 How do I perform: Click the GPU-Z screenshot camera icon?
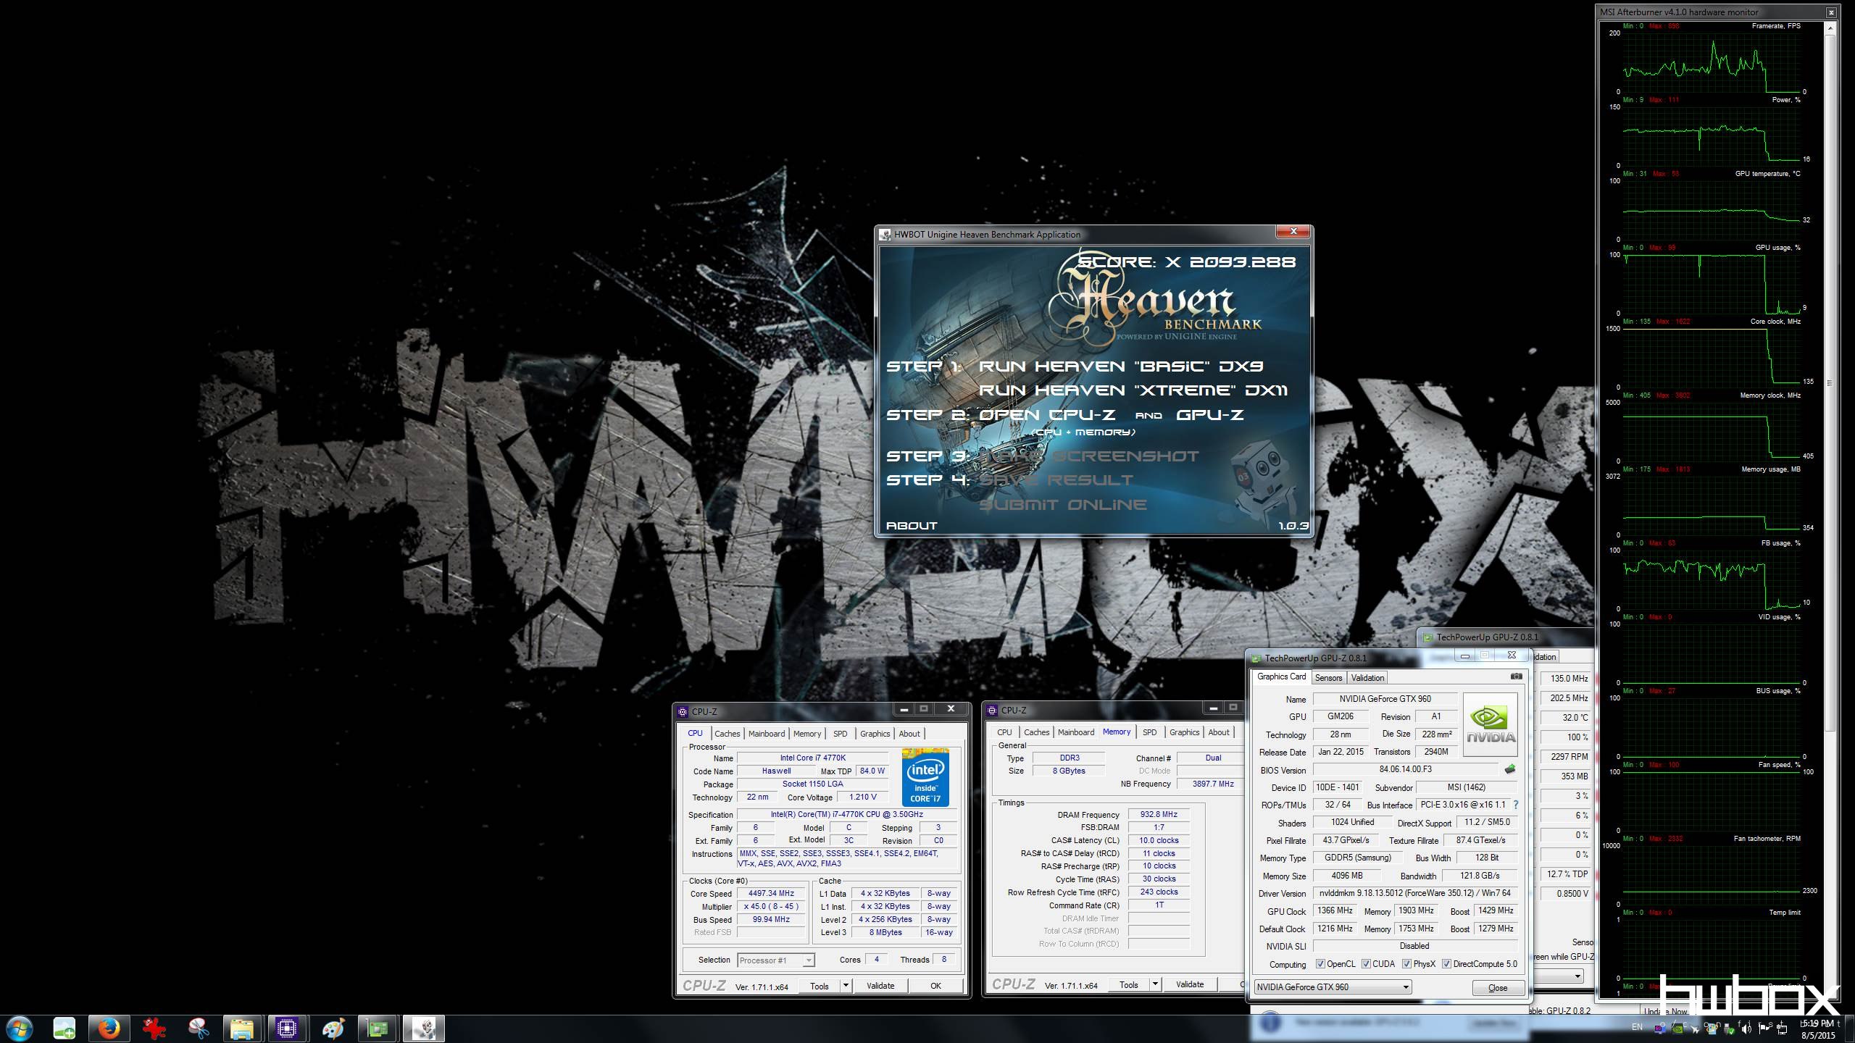pyautogui.click(x=1516, y=677)
